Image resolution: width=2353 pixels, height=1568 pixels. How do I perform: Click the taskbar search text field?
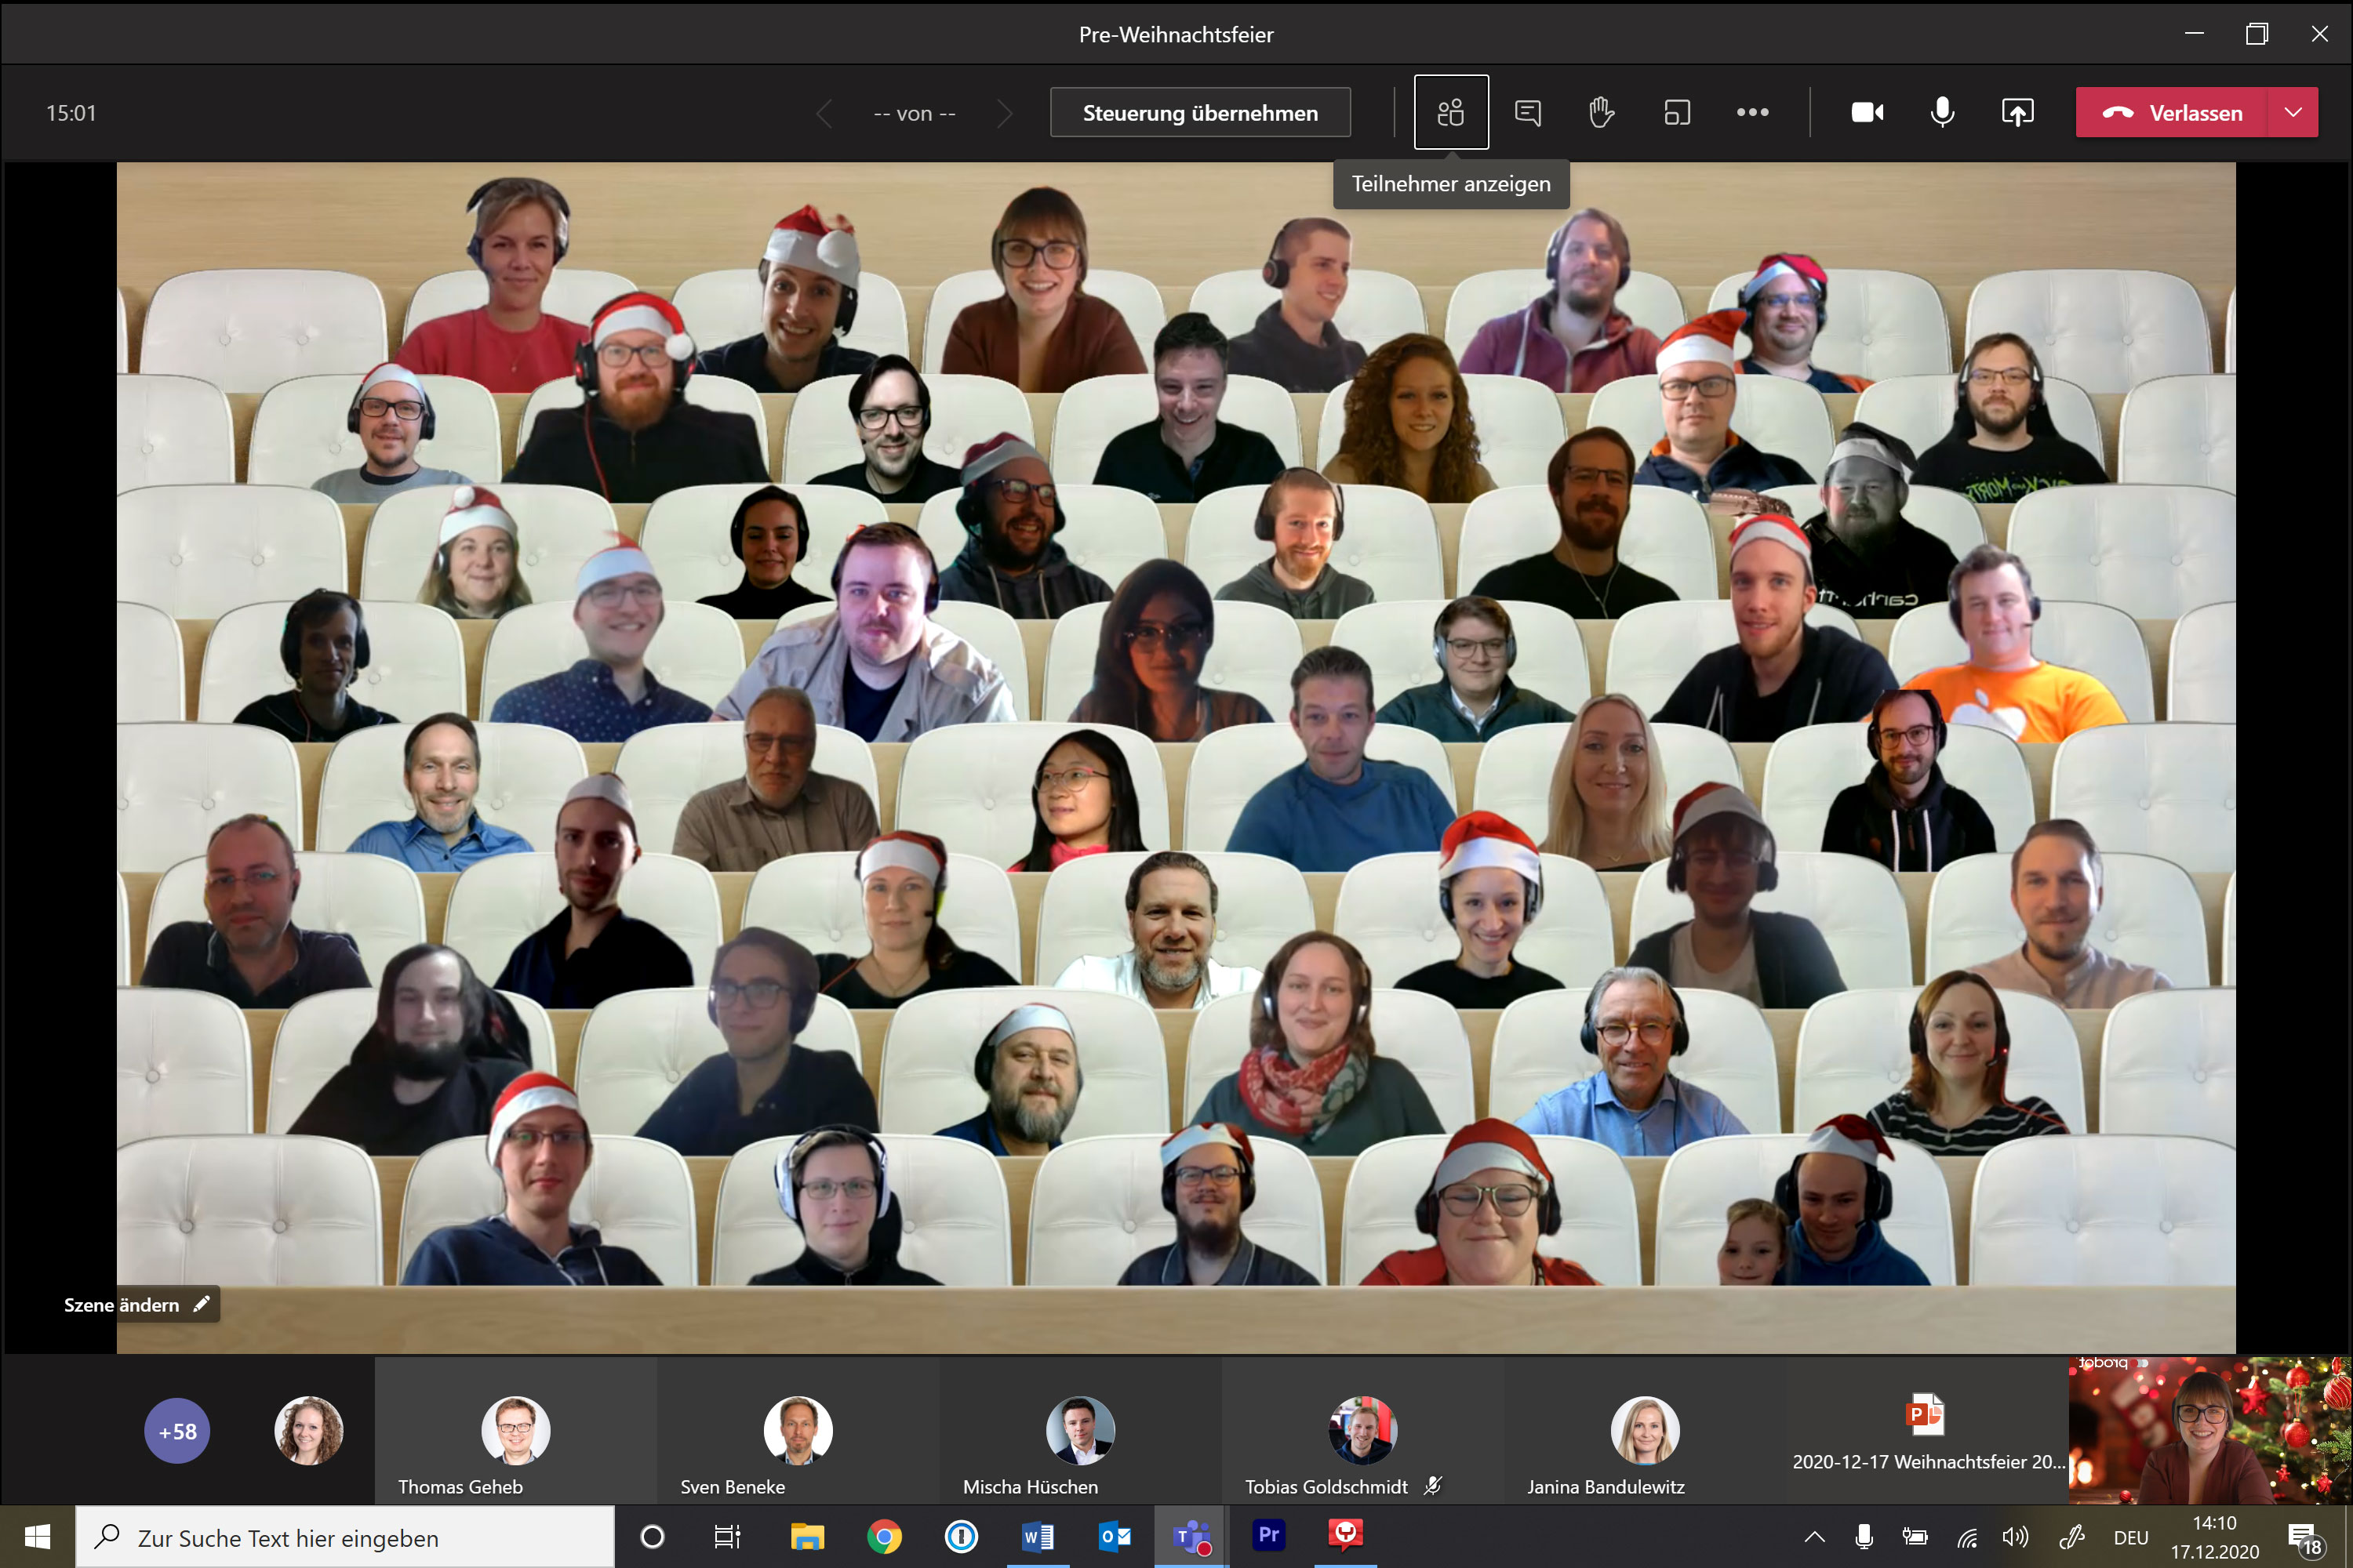pyautogui.click(x=345, y=1537)
